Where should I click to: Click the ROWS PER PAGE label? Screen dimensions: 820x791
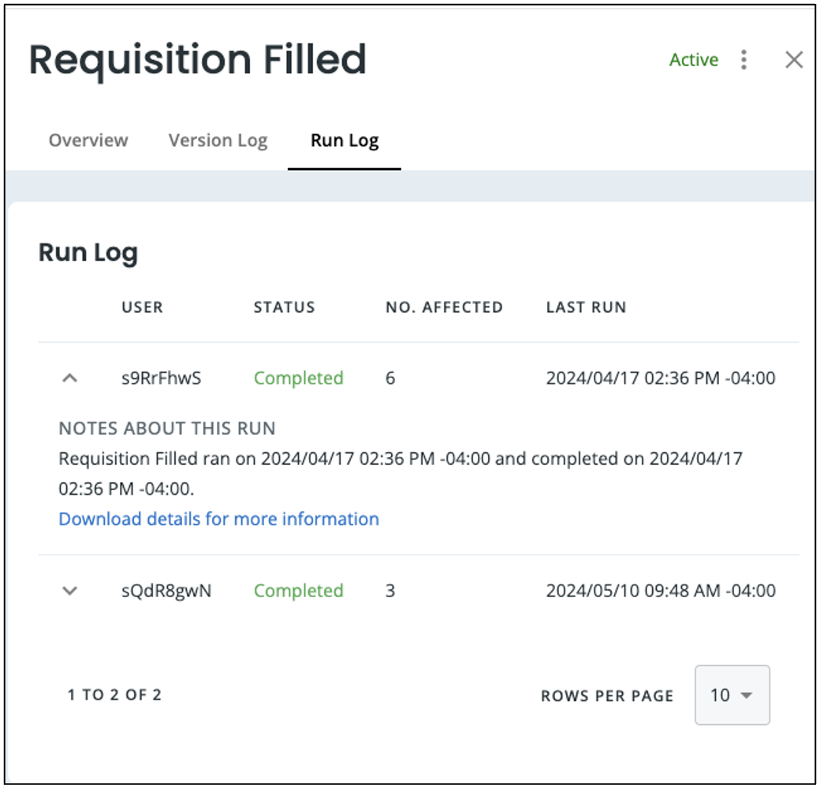pos(607,696)
